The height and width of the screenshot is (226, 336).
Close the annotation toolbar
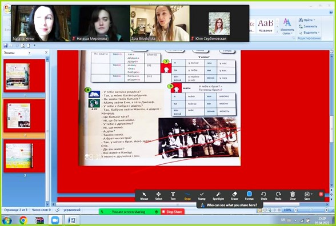point(321,194)
